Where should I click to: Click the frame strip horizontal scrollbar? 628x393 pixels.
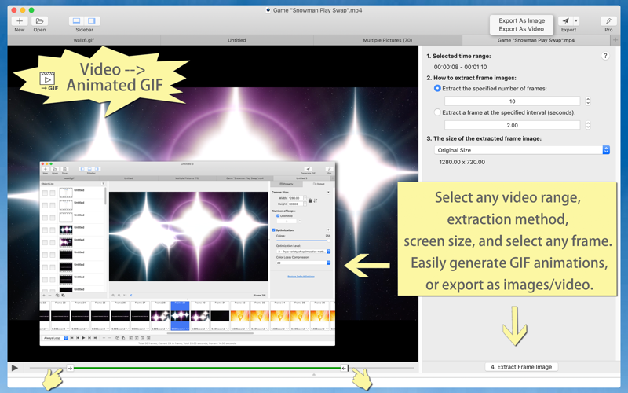210,332
